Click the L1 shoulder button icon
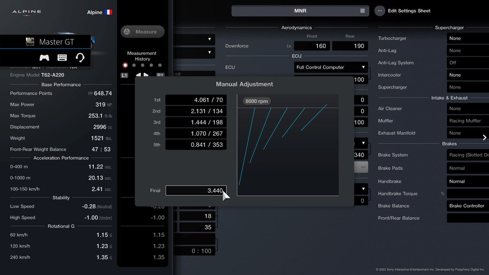Viewport: 489px width, 275px height. (124, 75)
